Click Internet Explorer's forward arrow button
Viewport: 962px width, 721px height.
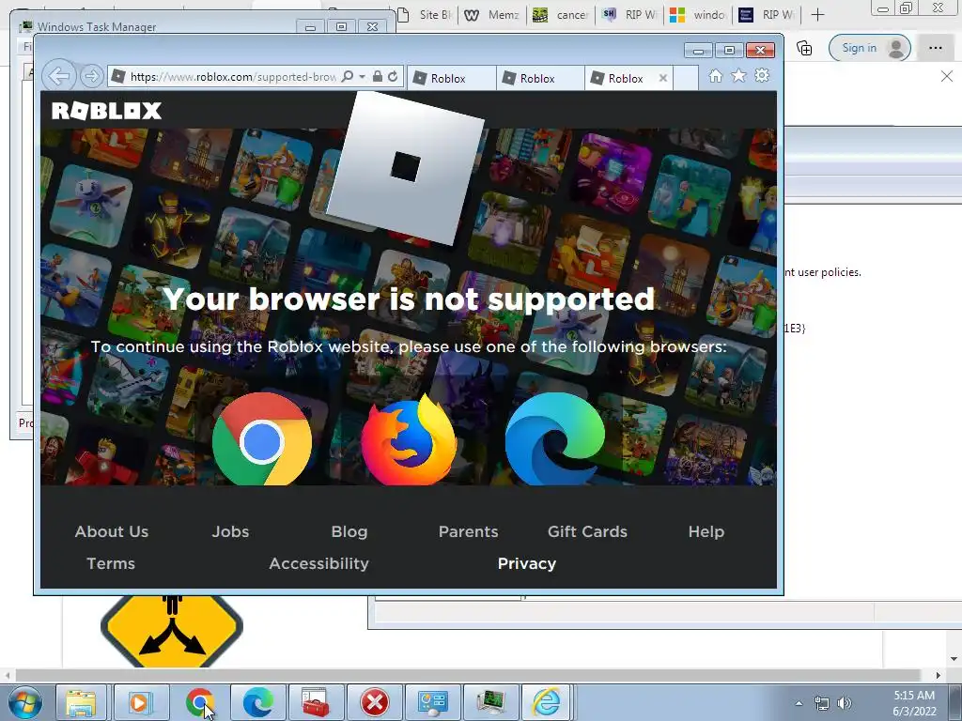click(92, 76)
